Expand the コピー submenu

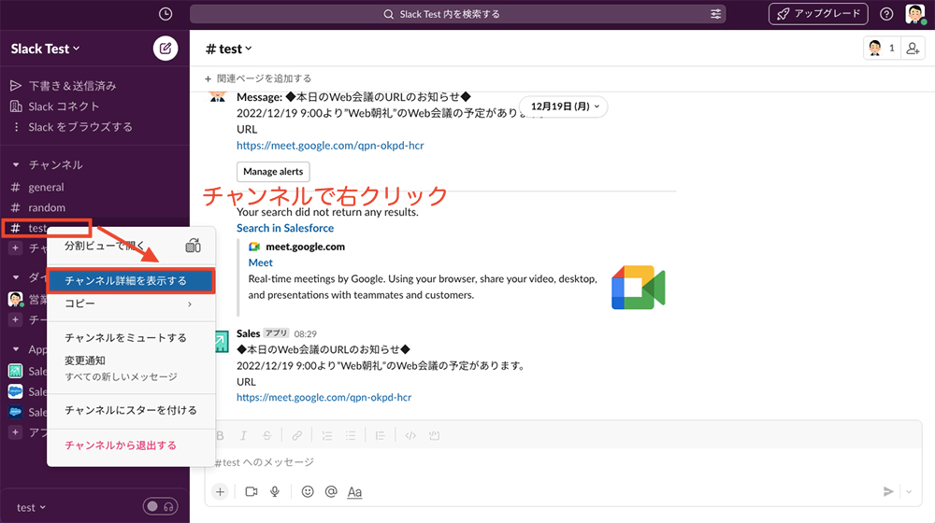[131, 304]
